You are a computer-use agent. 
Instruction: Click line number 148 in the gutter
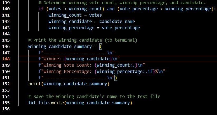pos(6,59)
